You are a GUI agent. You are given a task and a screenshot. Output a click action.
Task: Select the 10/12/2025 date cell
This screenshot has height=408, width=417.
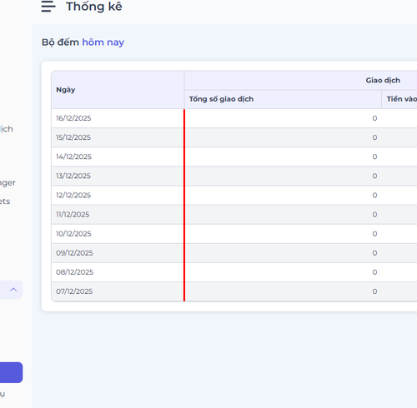(118, 234)
